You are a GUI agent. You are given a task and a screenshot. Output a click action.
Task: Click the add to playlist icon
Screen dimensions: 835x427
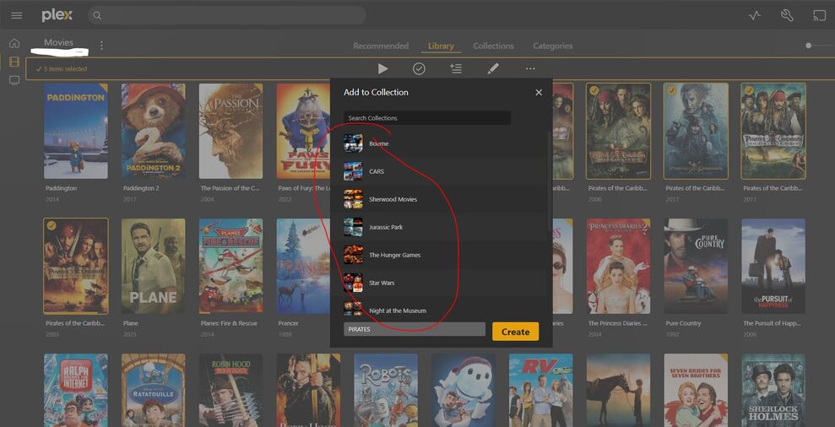(x=455, y=68)
